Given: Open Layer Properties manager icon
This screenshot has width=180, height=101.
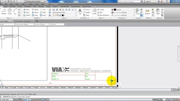Looking at the screenshot, I should coord(54,10).
